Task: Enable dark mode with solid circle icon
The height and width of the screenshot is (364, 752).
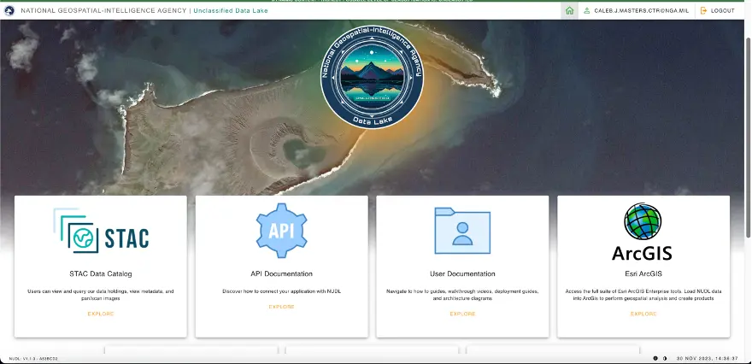Action: [655, 358]
